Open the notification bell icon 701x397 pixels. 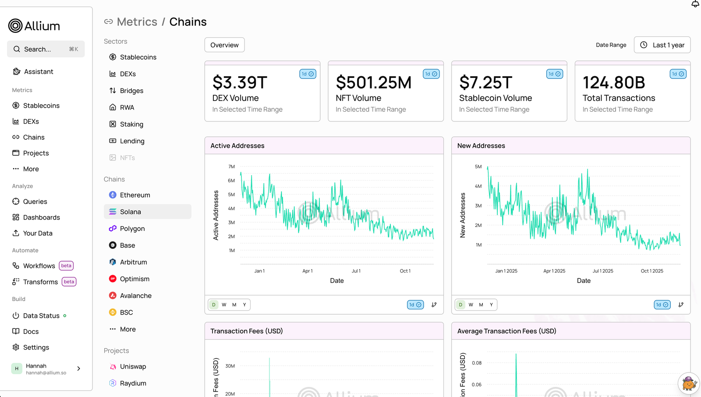(x=695, y=4)
